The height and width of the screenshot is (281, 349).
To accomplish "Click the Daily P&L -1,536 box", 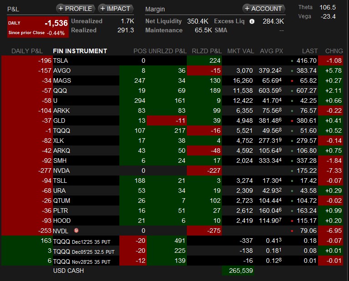I will coord(38,27).
